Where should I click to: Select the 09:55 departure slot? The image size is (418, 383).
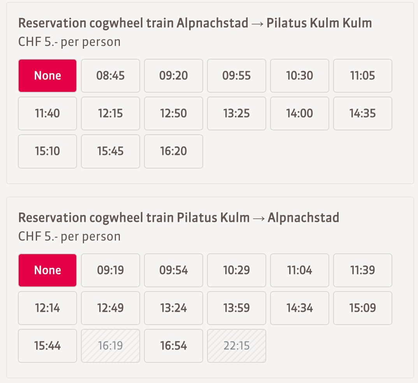click(237, 76)
